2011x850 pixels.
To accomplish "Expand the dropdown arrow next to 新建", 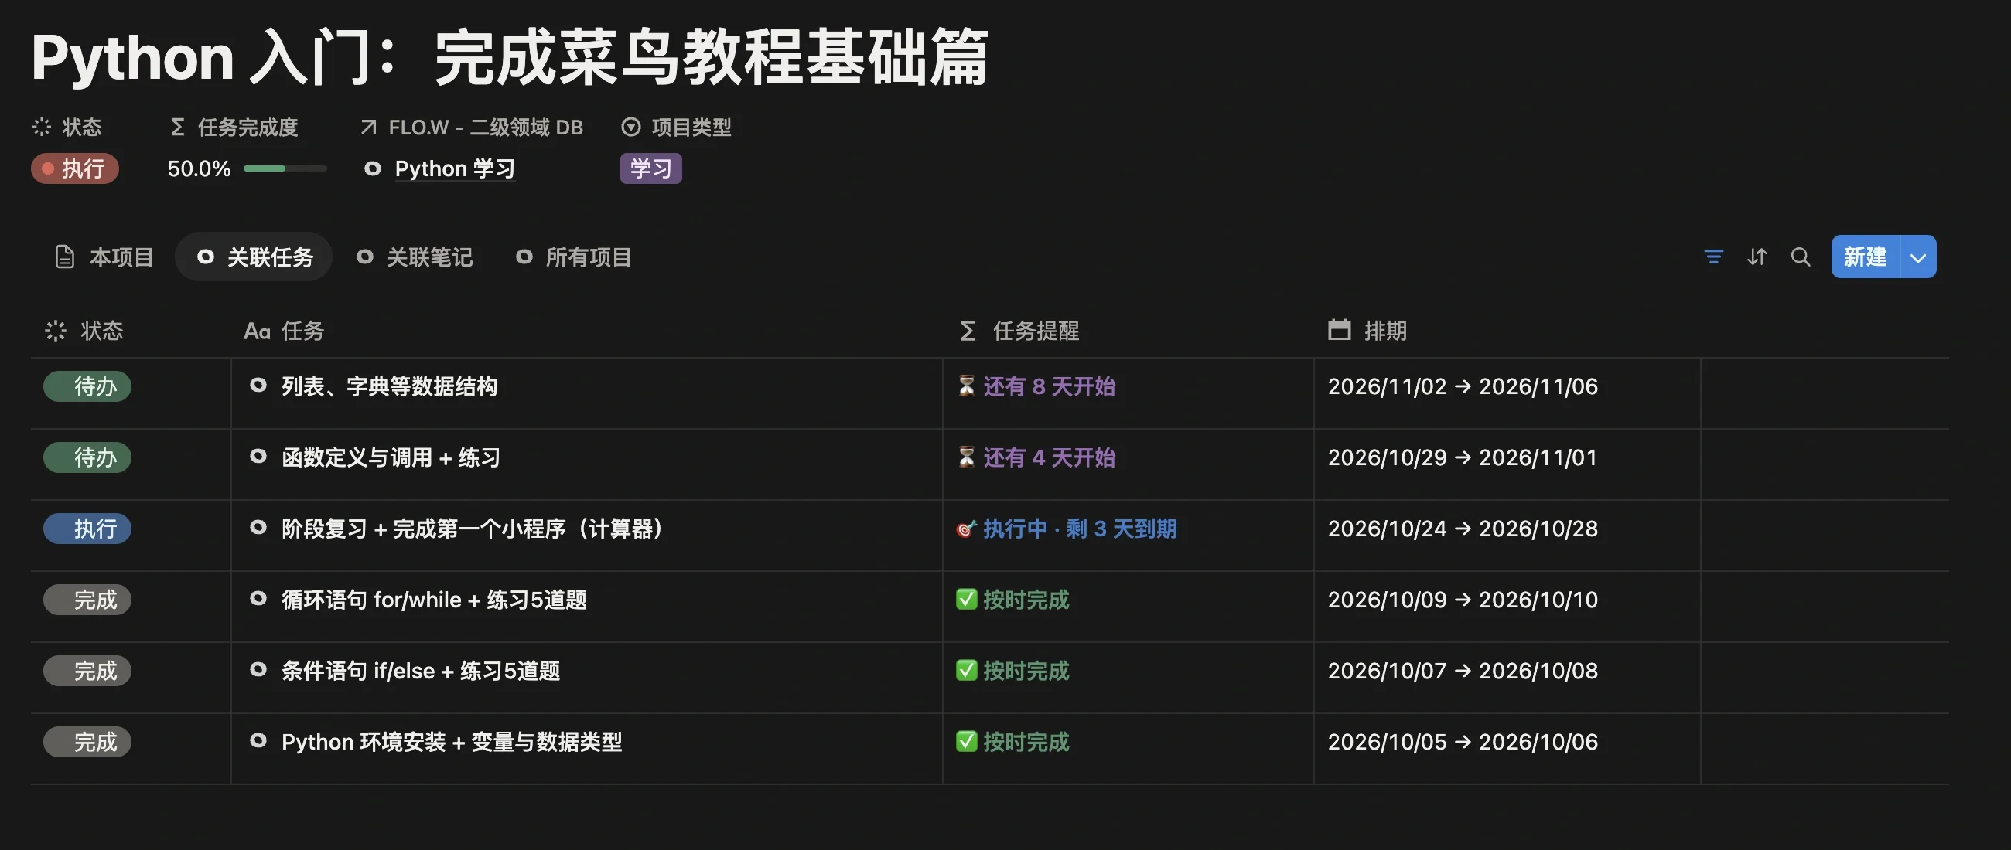I will coord(1918,257).
